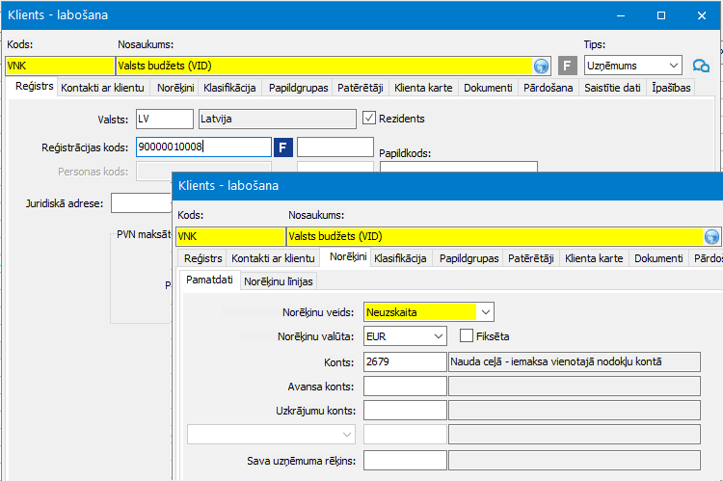This screenshot has width=723, height=481.
Task: Click the Sava uzņēmuma rēķins field
Action: (x=404, y=461)
